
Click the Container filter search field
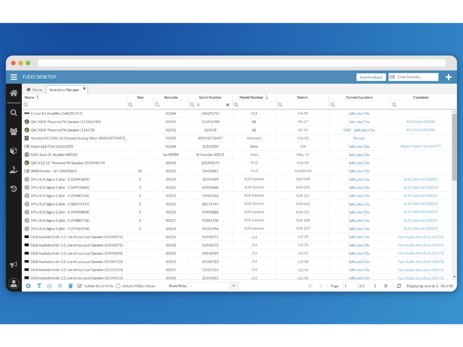coord(421,105)
